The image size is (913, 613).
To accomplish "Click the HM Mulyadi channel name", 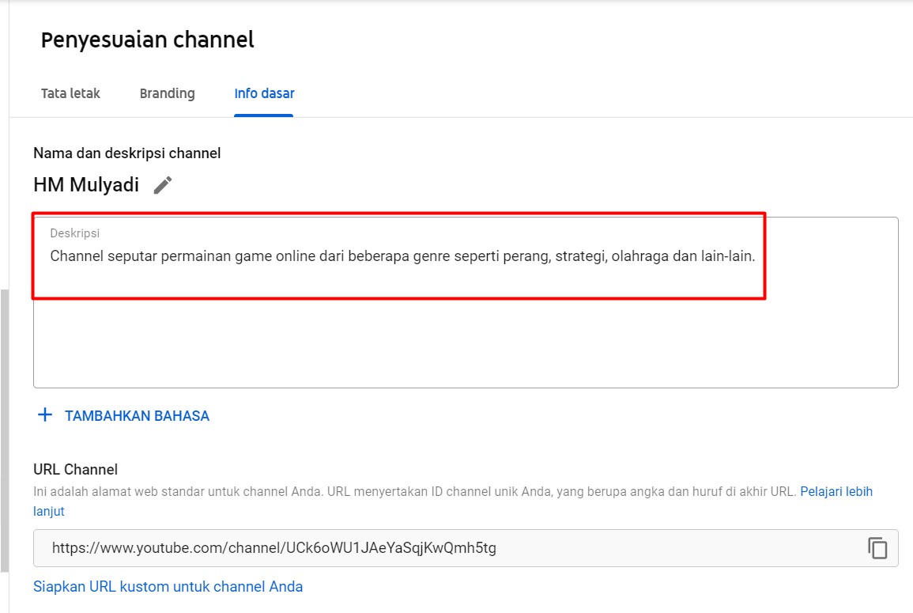I will 86,185.
